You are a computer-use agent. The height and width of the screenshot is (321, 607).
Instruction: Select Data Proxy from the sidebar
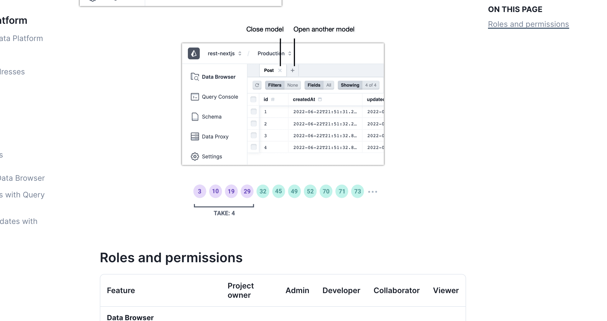(x=215, y=136)
